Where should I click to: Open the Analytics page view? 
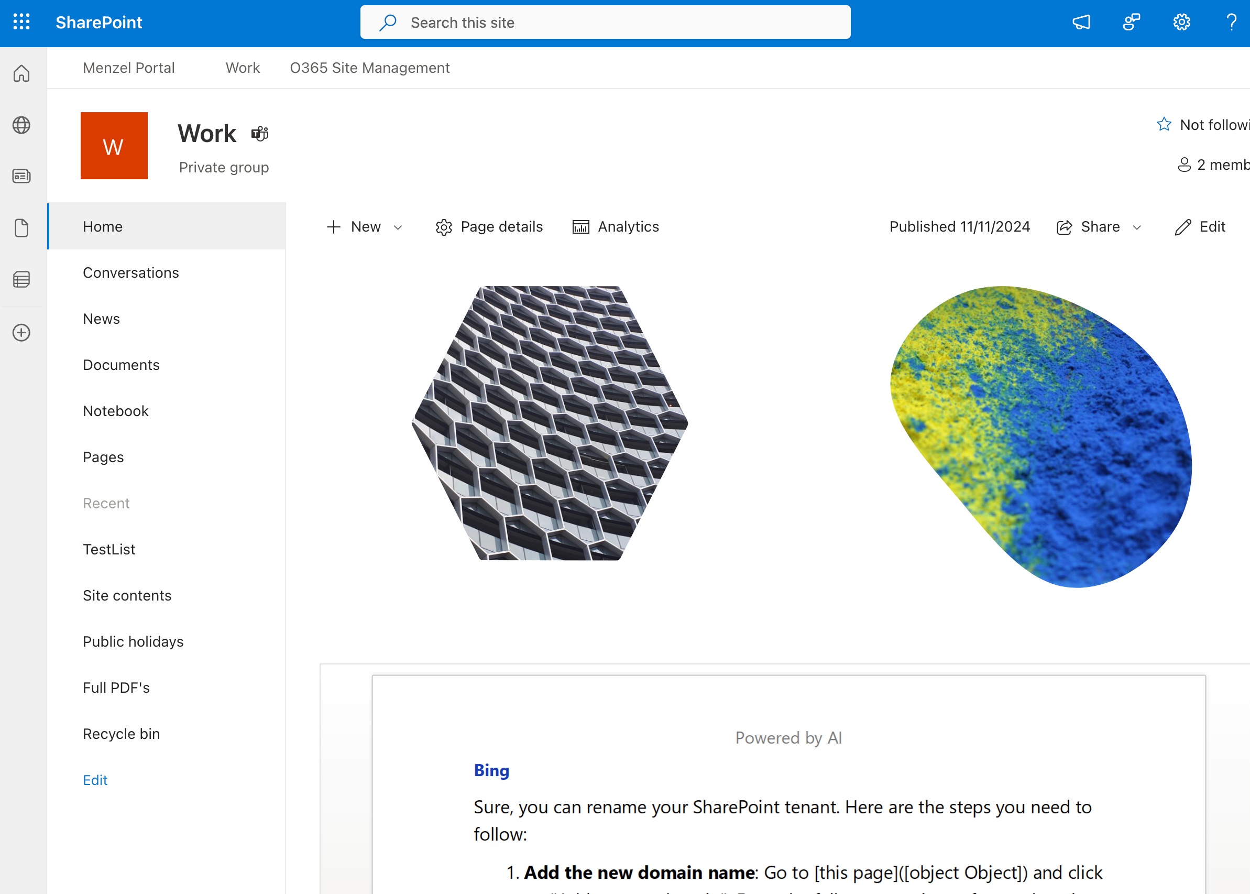point(616,227)
